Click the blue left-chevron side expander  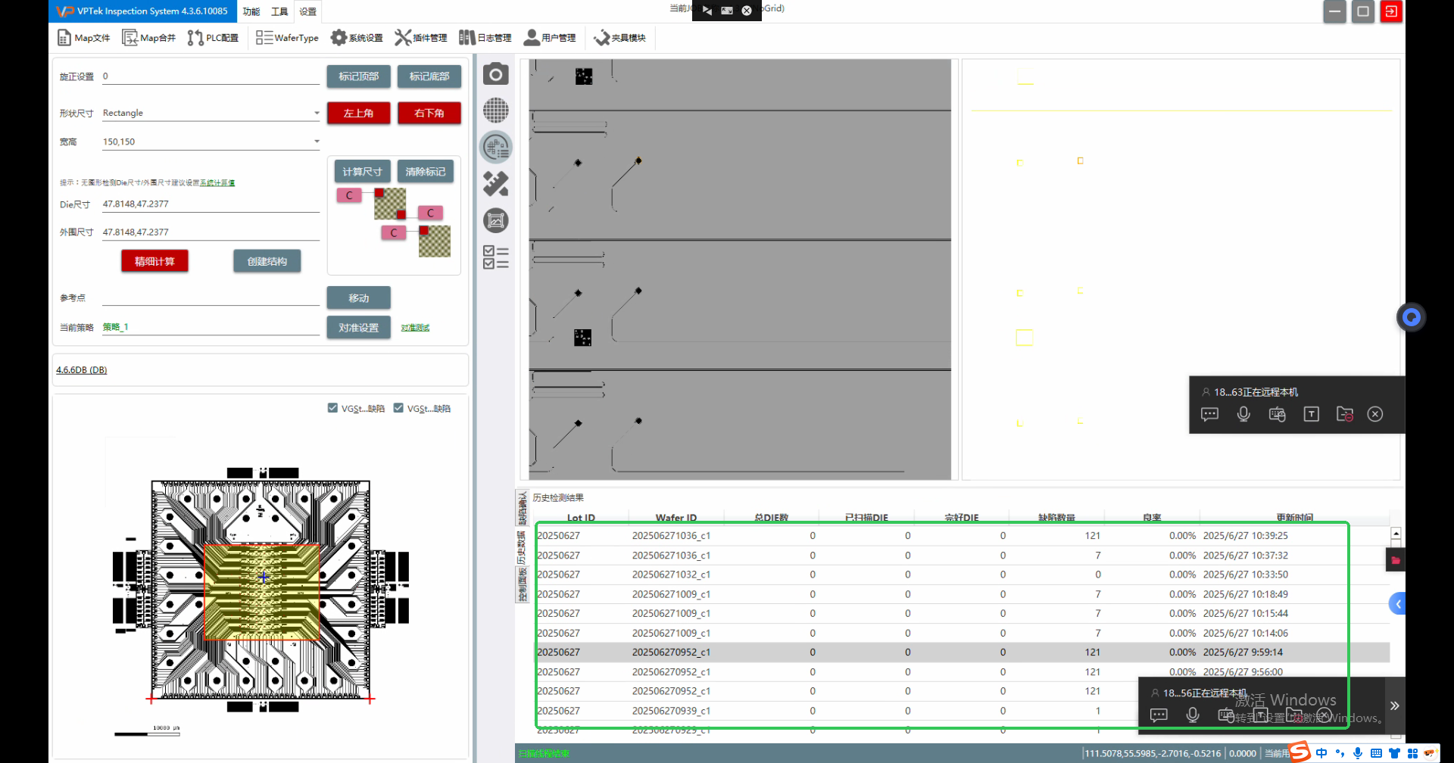[x=1398, y=603]
